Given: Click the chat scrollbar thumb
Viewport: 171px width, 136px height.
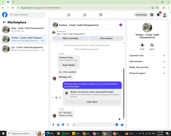Looking at the screenshot, I should pyautogui.click(x=124, y=93).
